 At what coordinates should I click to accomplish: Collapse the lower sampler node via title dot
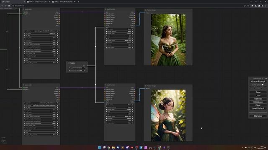[106, 85]
